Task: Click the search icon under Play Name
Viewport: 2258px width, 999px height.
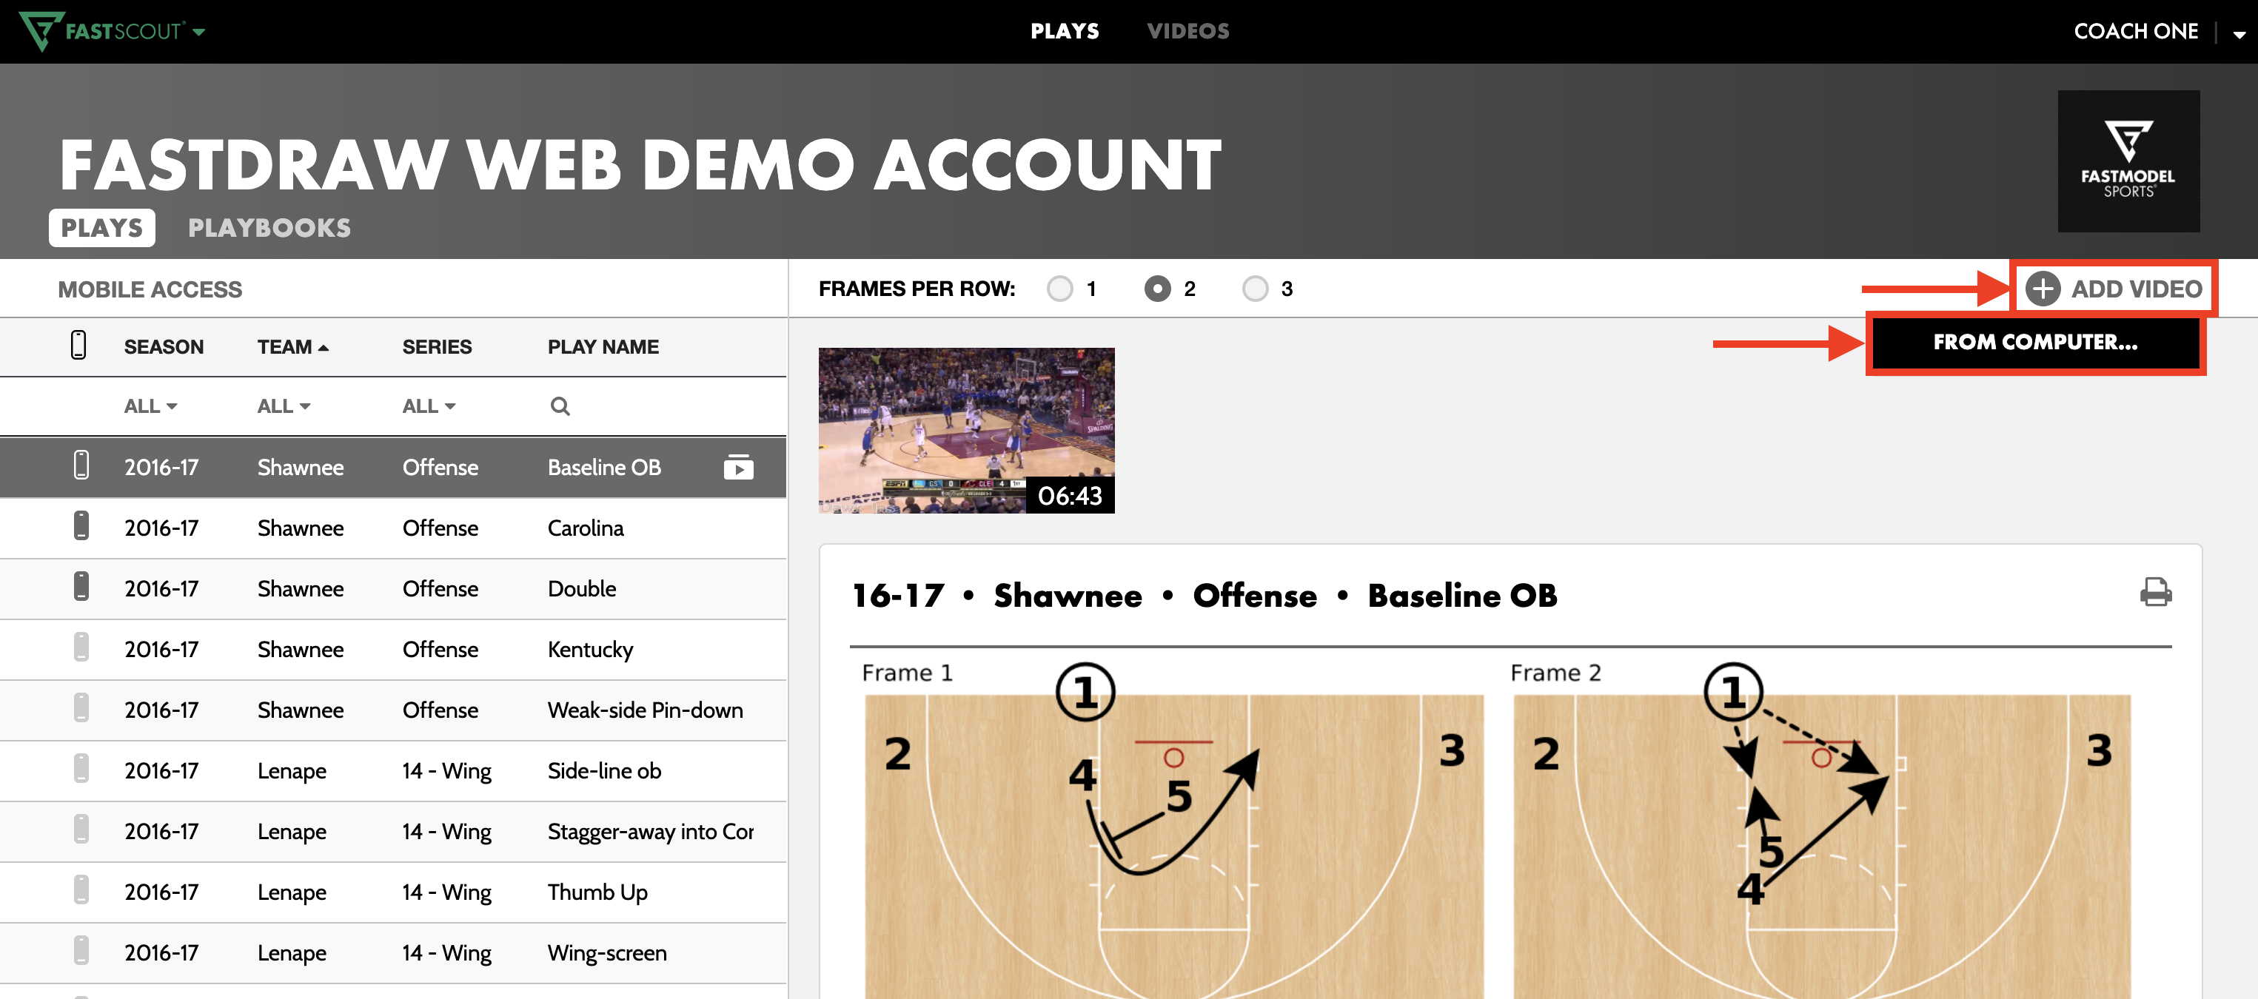Action: point(559,406)
